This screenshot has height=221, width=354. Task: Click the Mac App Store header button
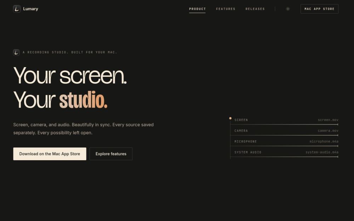click(319, 9)
